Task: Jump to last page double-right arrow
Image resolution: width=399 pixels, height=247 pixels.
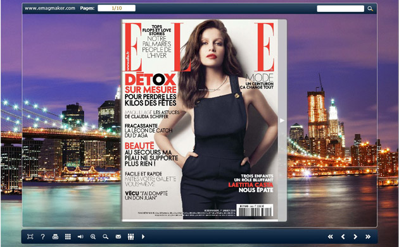Action: pyautogui.click(x=368, y=237)
